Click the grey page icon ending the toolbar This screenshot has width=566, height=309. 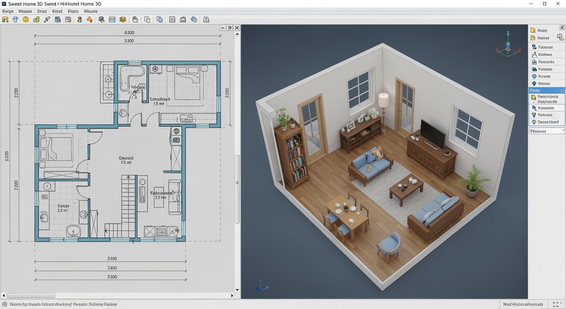pos(206,19)
